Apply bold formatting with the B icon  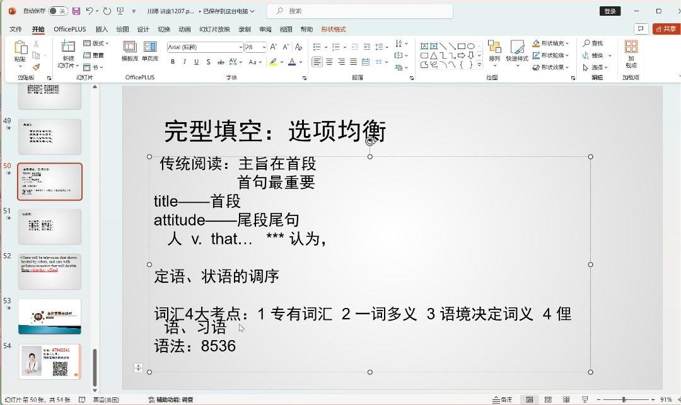[x=173, y=62]
